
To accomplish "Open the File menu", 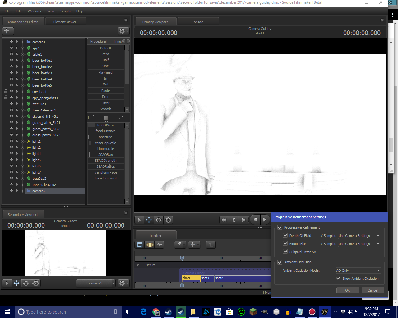I will coord(7,11).
